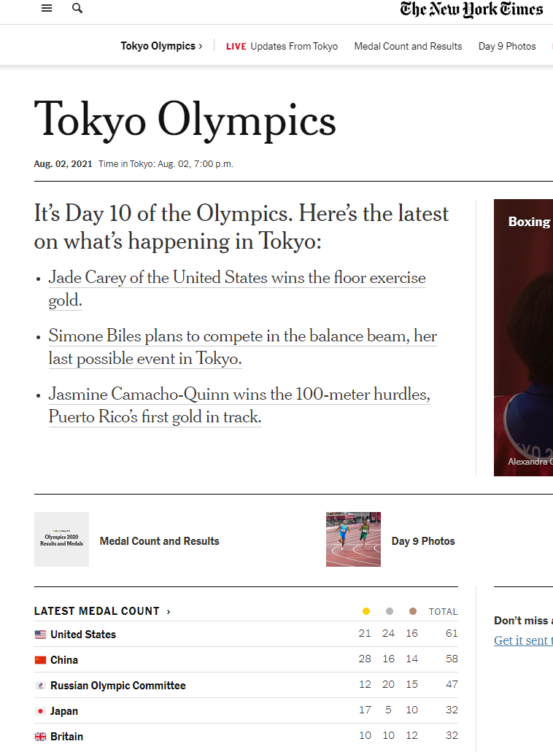Click the search magnifier icon
Screen dimensions: 553x752
tap(77, 8)
